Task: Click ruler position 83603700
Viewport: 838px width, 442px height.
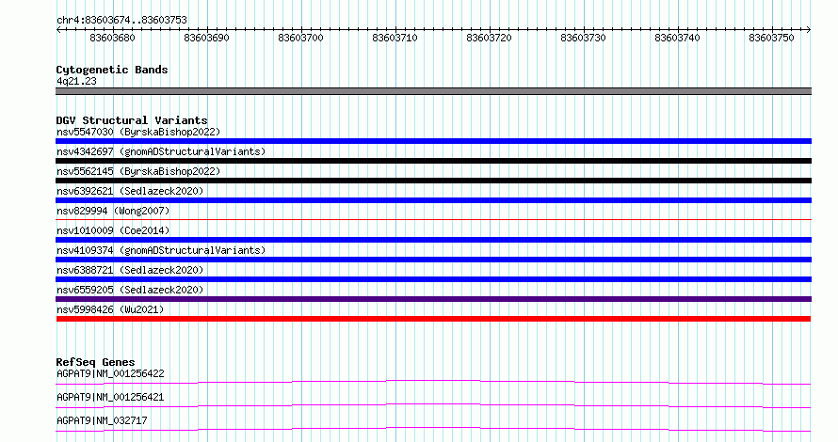Action: coord(300,38)
